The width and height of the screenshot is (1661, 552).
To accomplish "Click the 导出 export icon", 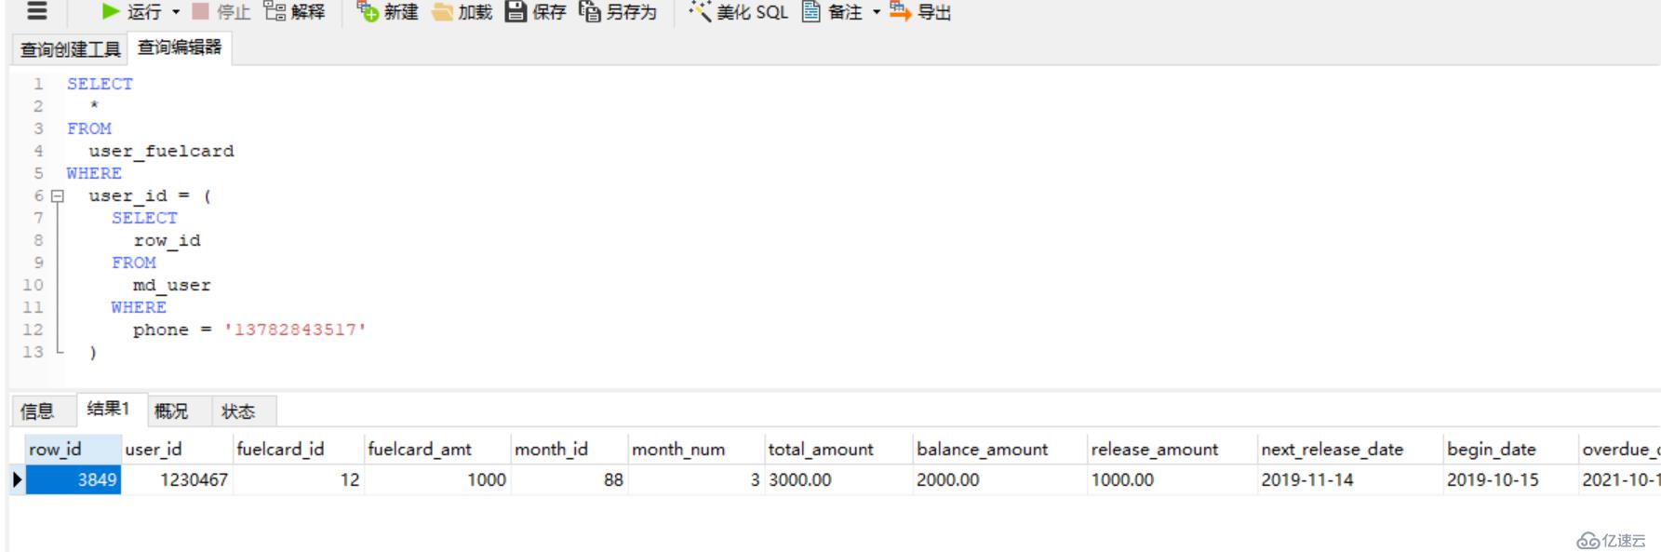I will pyautogui.click(x=900, y=11).
